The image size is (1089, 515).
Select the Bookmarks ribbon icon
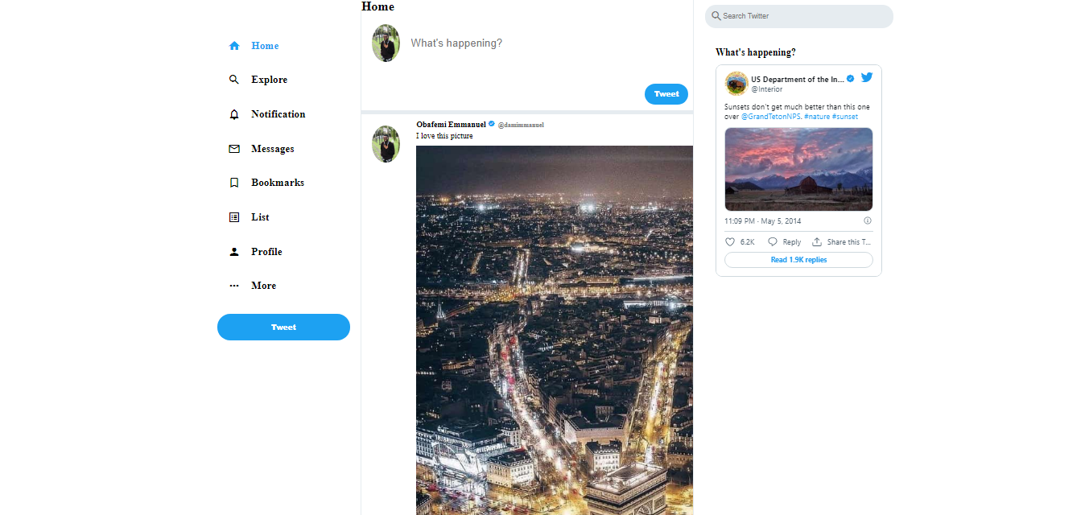(234, 183)
